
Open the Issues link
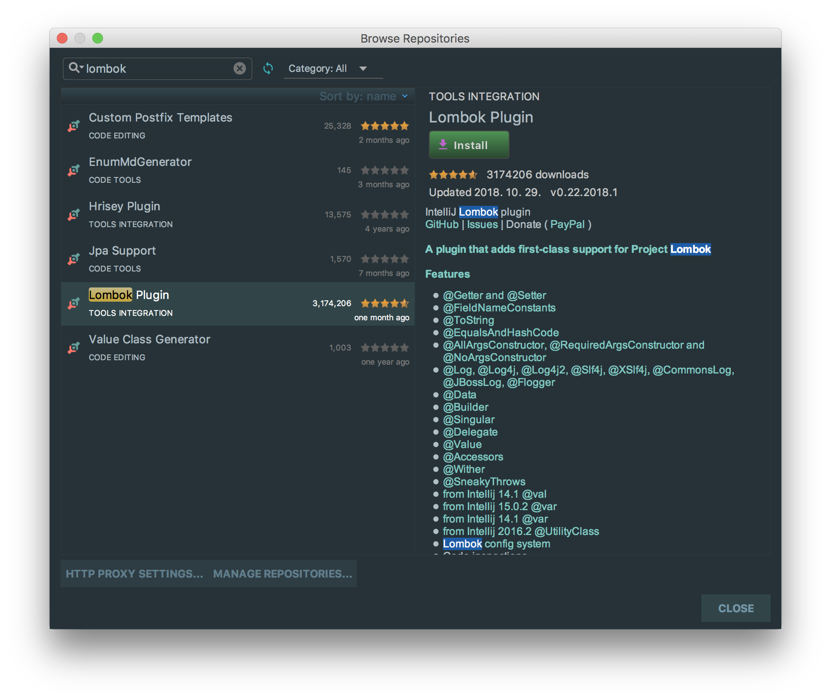pos(482,224)
